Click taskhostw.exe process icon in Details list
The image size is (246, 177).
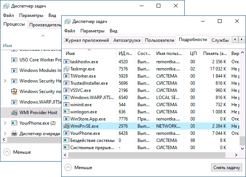tap(66, 61)
